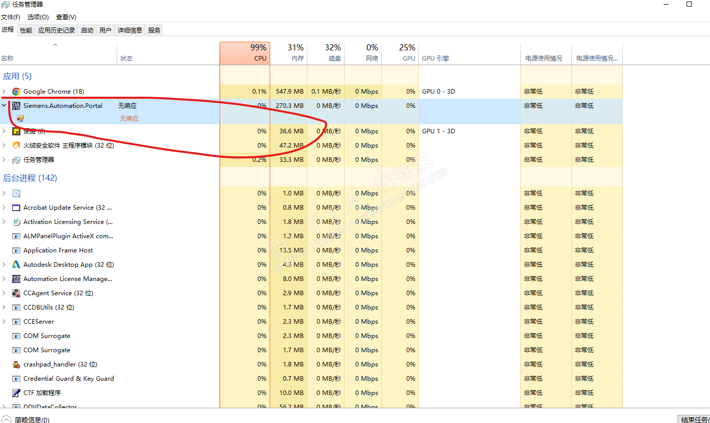
Task: Click the icon of COM Surrogate using 1.7 MB
Action: [x=16, y=350]
